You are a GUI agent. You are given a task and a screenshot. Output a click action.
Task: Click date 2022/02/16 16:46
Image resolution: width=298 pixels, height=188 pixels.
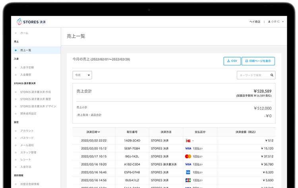94,172
